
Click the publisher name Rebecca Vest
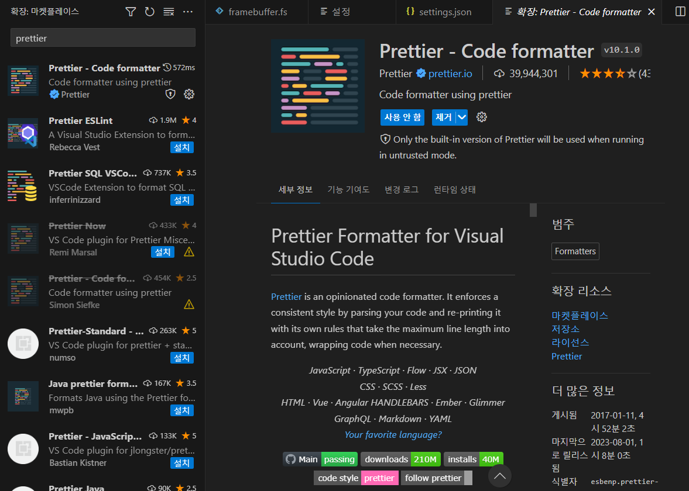click(x=74, y=147)
